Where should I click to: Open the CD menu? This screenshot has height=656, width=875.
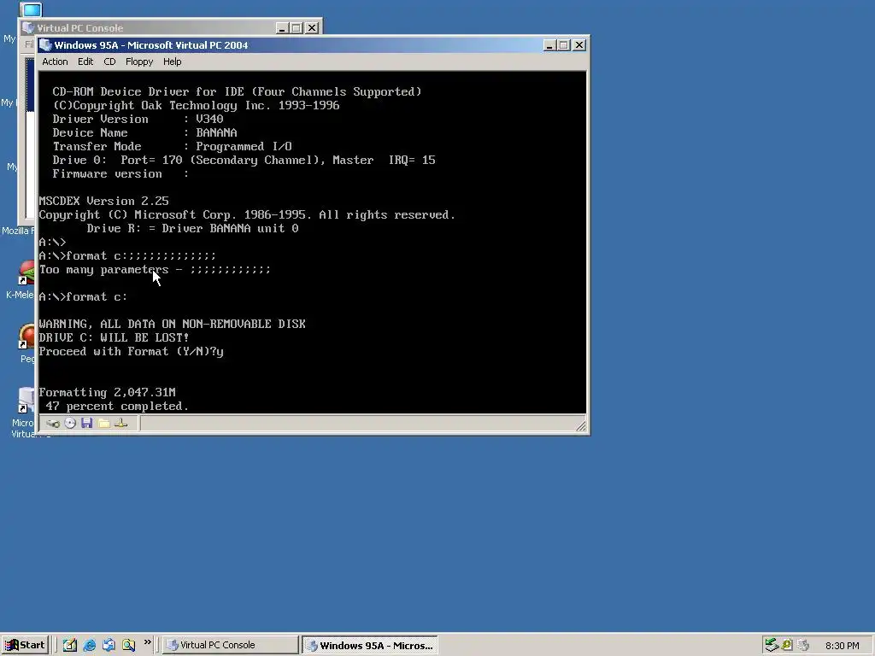click(109, 61)
